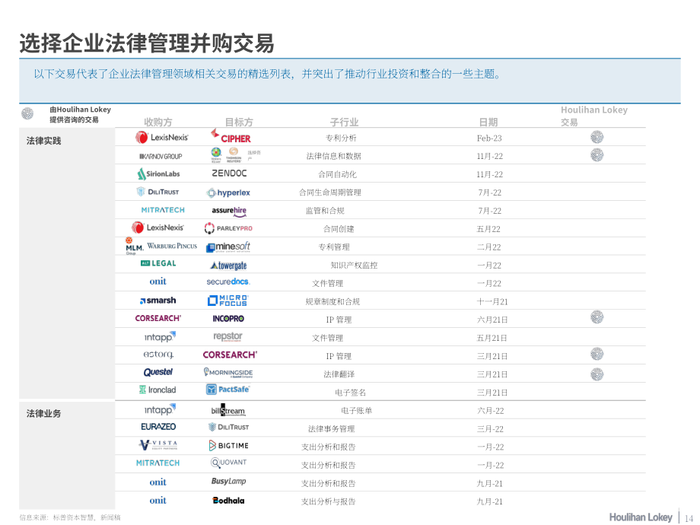The image size is (700, 525).
Task: Click the onit logo beside securedocs
Action: pos(157,282)
